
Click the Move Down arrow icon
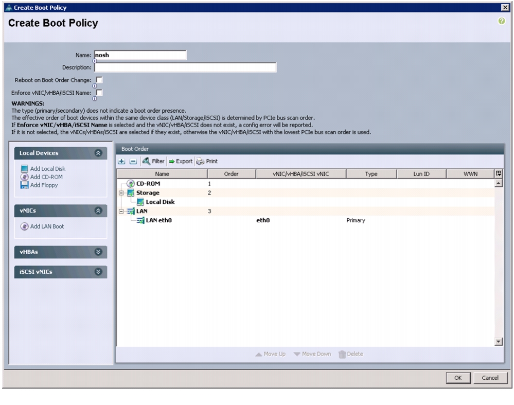(x=297, y=354)
